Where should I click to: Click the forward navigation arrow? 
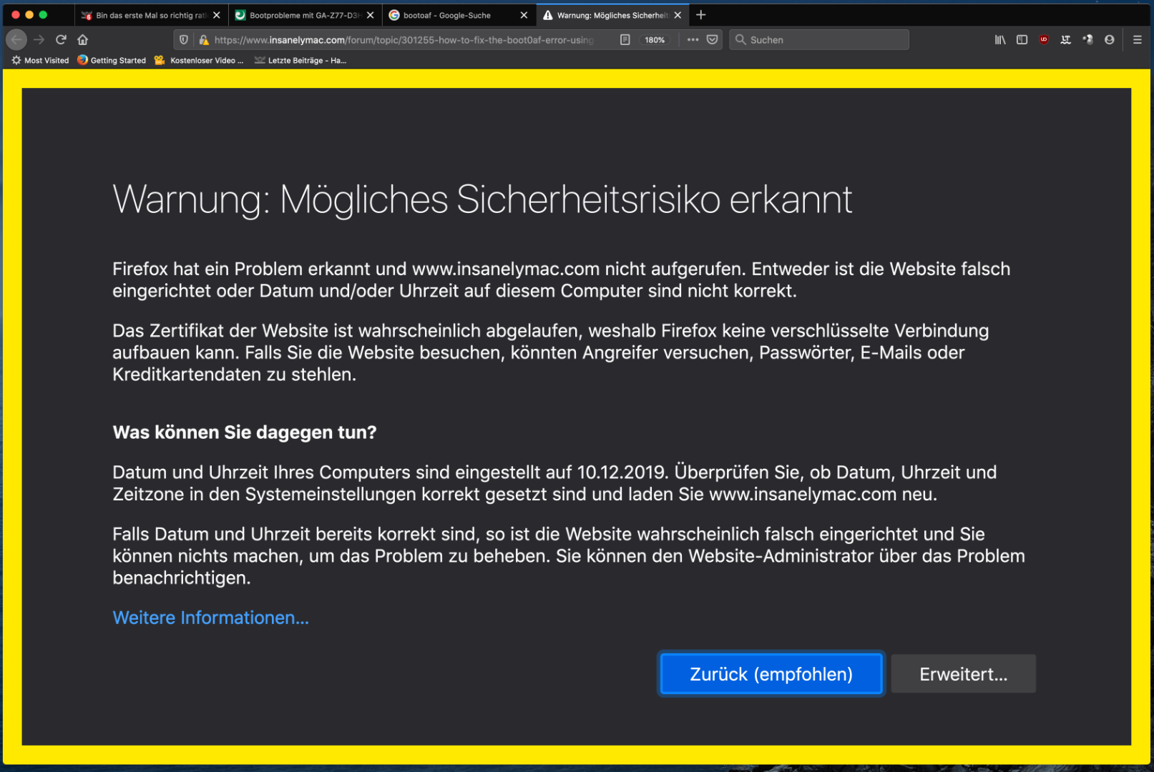pyautogui.click(x=39, y=40)
